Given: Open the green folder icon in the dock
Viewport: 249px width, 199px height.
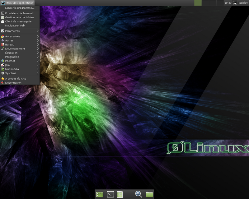Looking at the screenshot, I should [x=149, y=194].
